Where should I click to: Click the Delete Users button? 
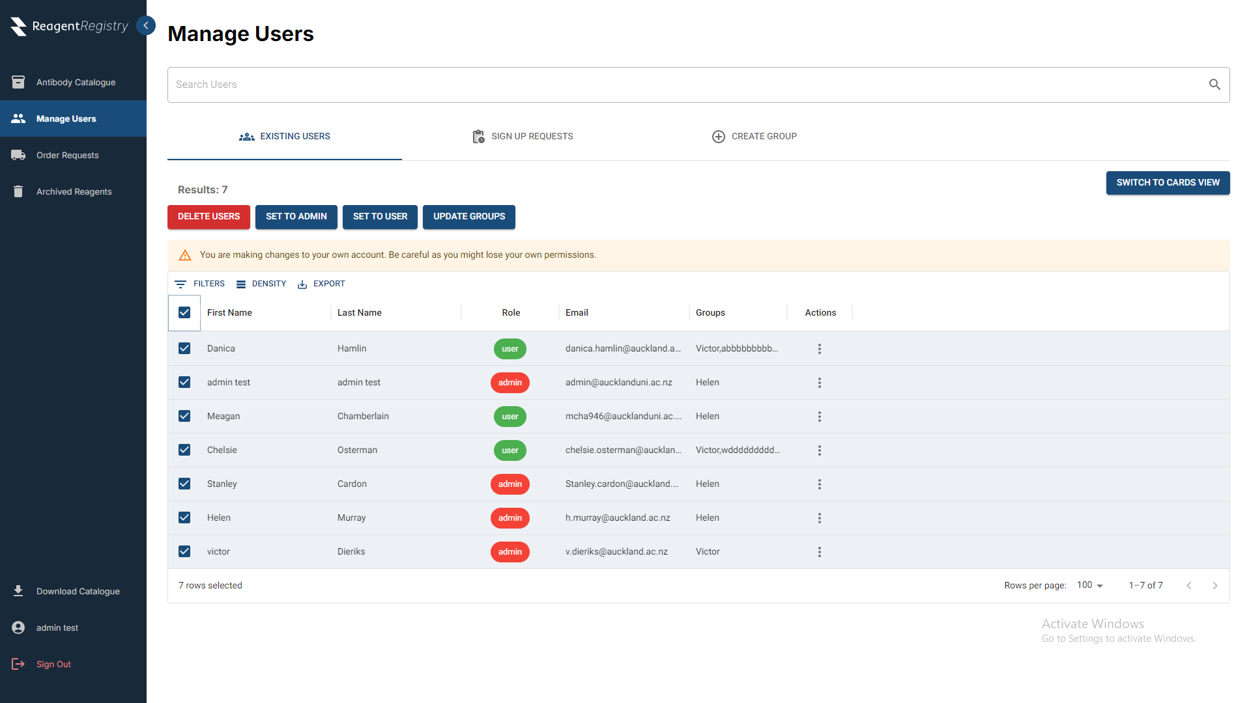pyautogui.click(x=208, y=216)
